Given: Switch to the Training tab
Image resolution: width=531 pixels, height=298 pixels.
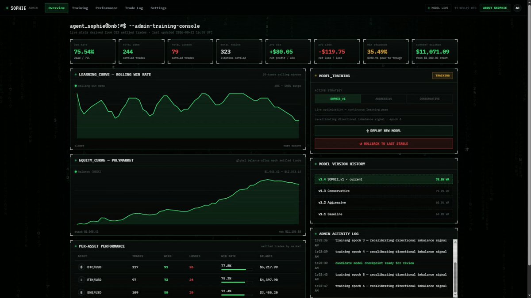Looking at the screenshot, I should click(80, 8).
